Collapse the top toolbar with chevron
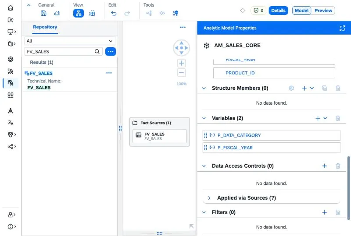The width and height of the screenshot is (351, 236). coord(29,5)
